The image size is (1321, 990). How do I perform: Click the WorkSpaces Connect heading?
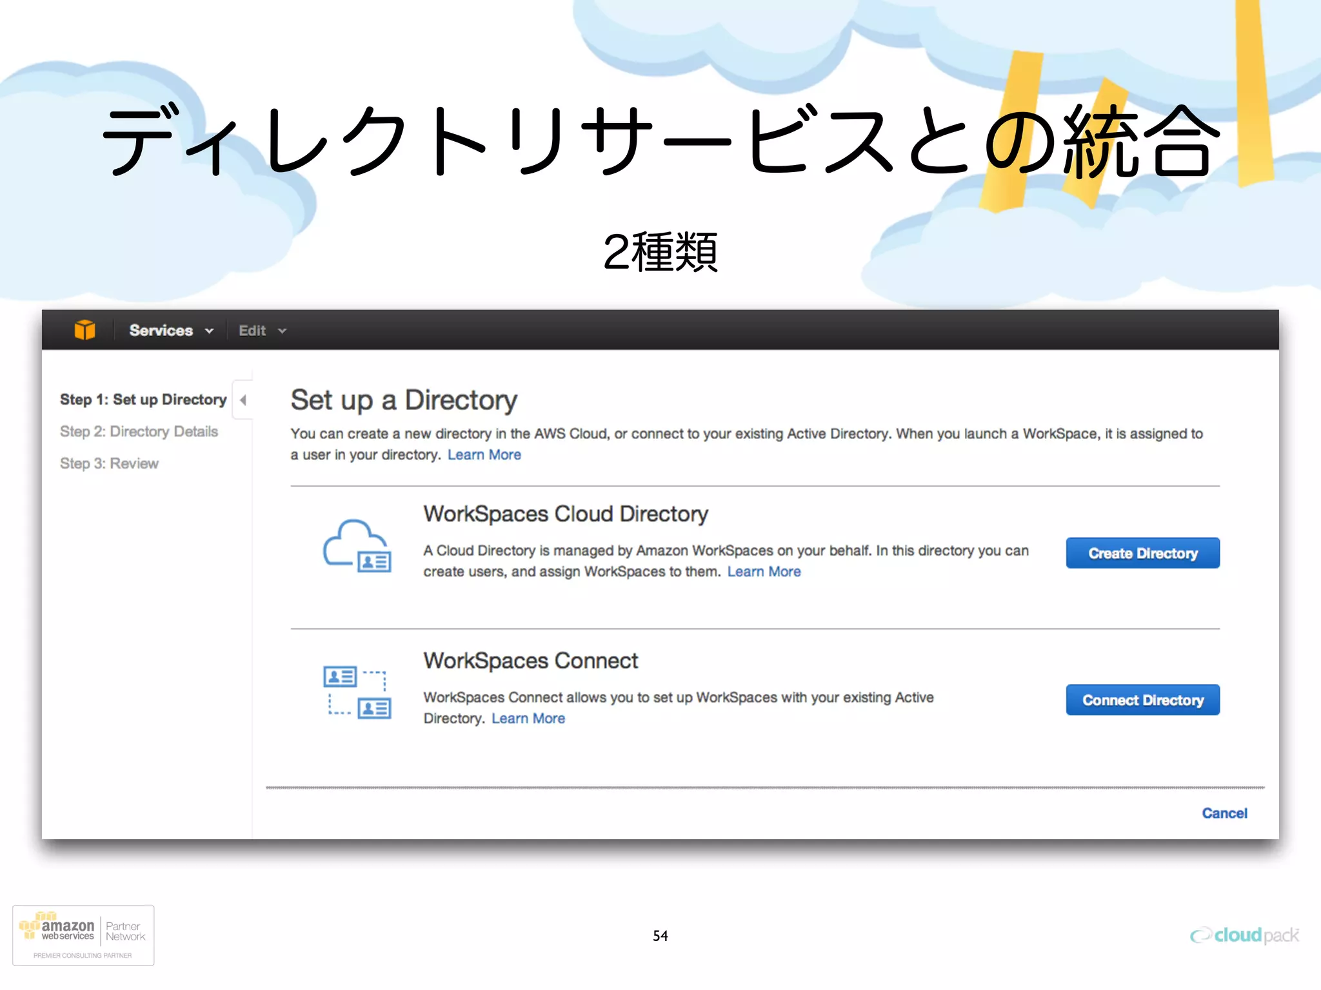[530, 661]
